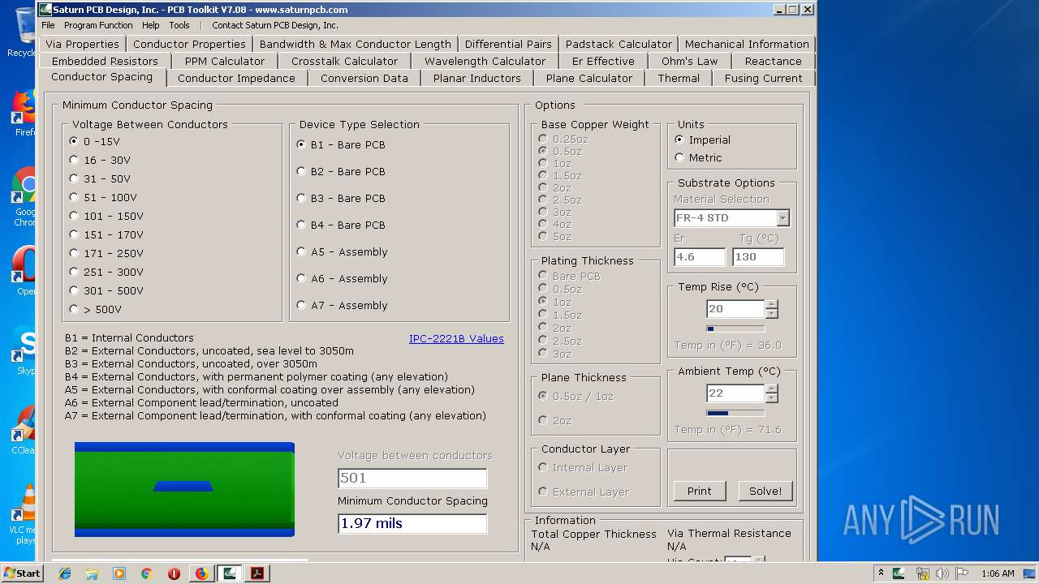Choose A5 - Assembly device type
This screenshot has height=584, width=1039.
(x=342, y=252)
